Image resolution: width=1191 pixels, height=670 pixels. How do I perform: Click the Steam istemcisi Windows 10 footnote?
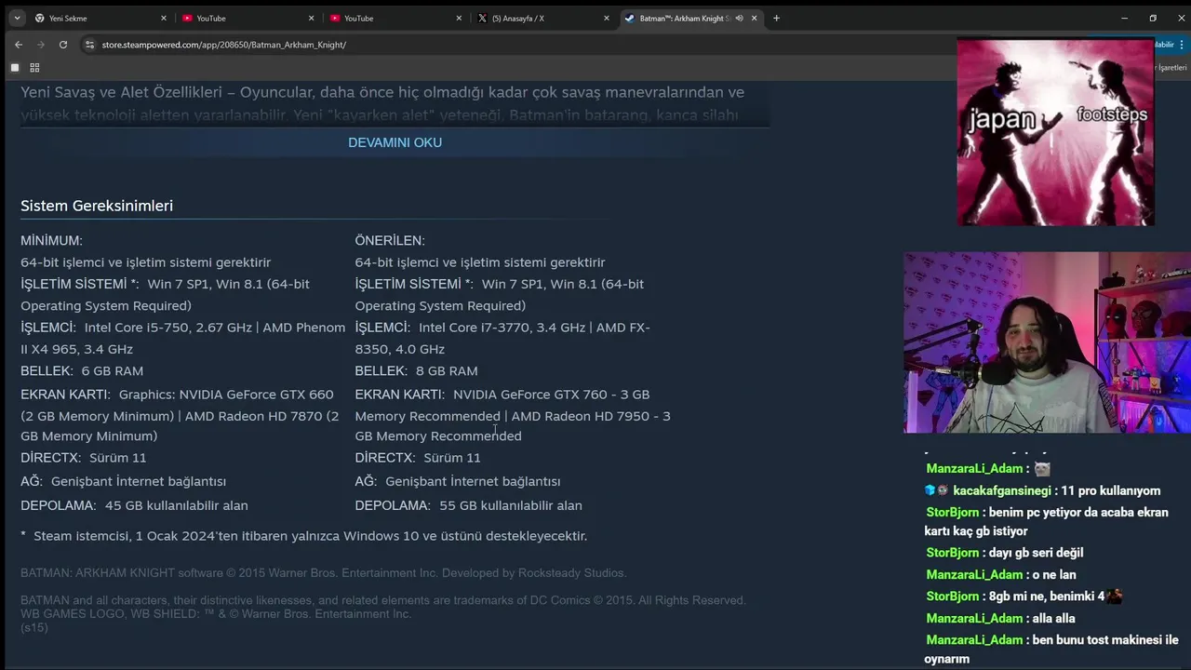(303, 536)
